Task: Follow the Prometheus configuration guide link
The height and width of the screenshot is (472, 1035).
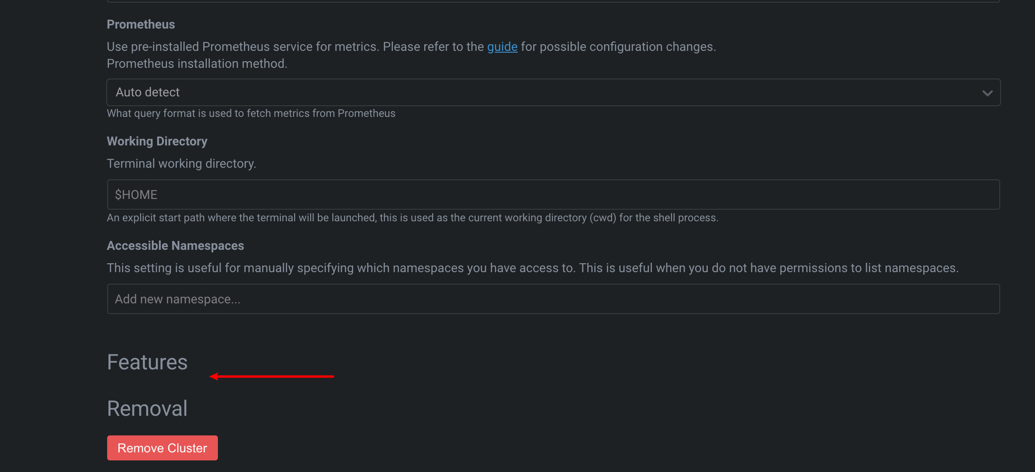Action: (502, 46)
